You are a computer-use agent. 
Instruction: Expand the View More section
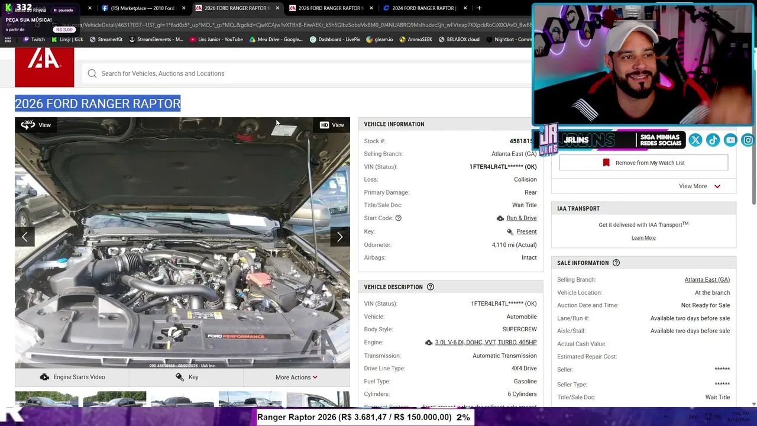pos(700,186)
